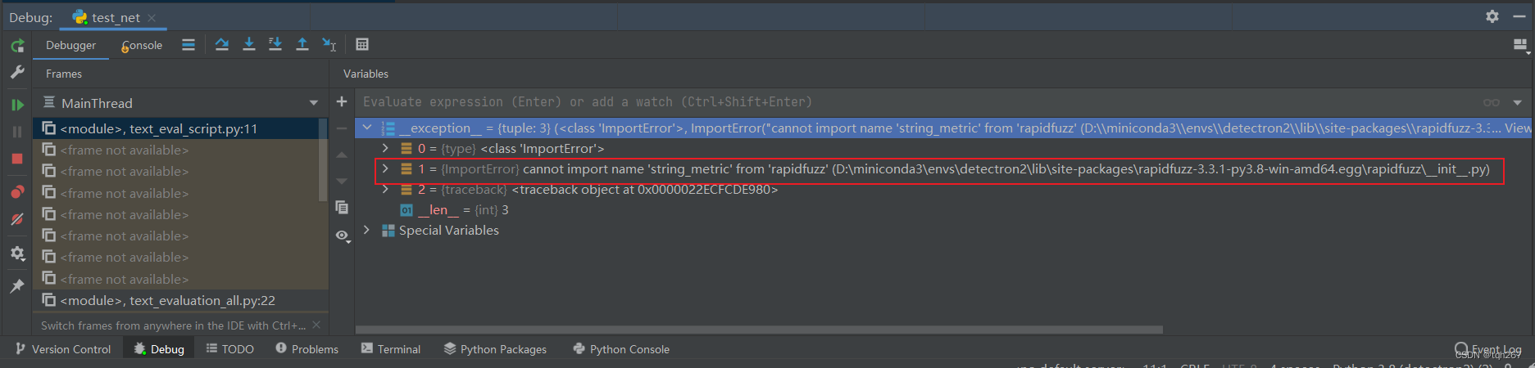Click Step Into toolbar icon
This screenshot has width=1535, height=368.
249,44
